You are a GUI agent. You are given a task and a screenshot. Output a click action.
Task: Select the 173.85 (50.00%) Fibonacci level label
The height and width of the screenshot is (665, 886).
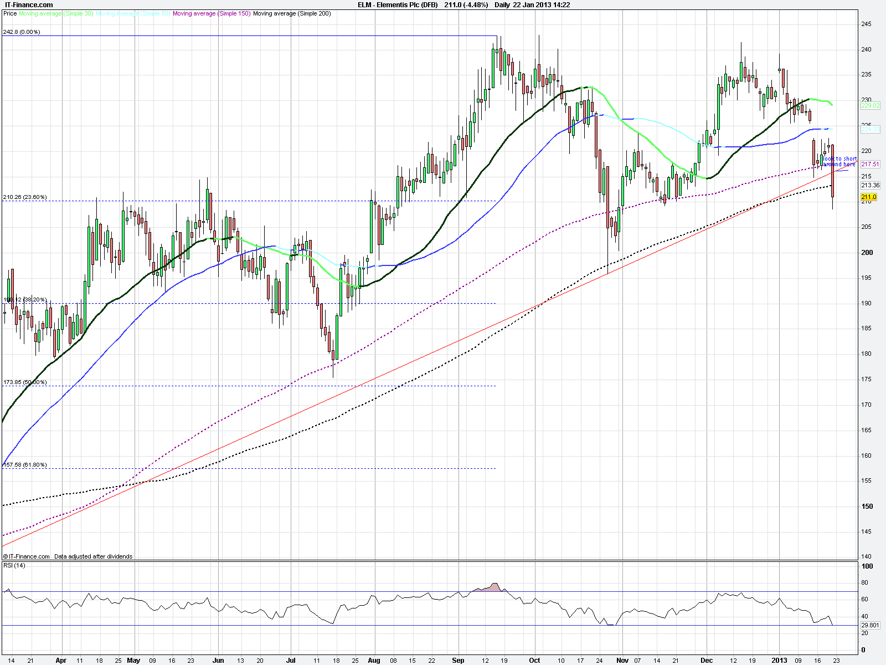tap(25, 382)
